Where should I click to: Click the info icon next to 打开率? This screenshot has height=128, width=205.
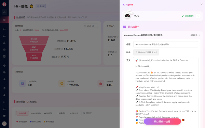point(61,49)
